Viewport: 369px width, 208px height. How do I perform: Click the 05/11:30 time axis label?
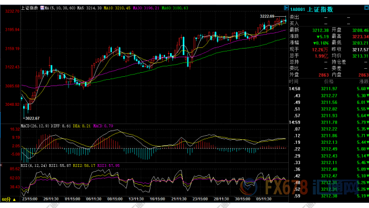pyautogui.click(x=264, y=199)
